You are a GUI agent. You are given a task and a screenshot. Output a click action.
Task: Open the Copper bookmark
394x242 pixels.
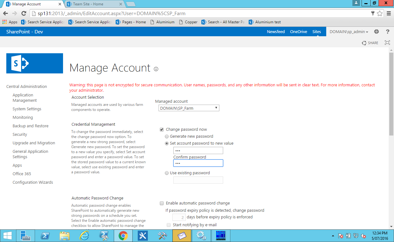pos(188,22)
